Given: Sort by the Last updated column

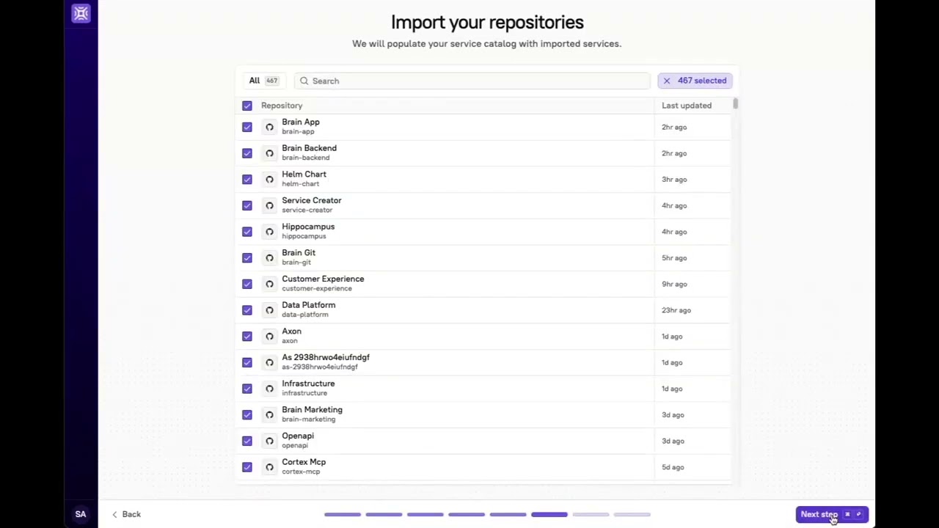Looking at the screenshot, I should 686,106.
